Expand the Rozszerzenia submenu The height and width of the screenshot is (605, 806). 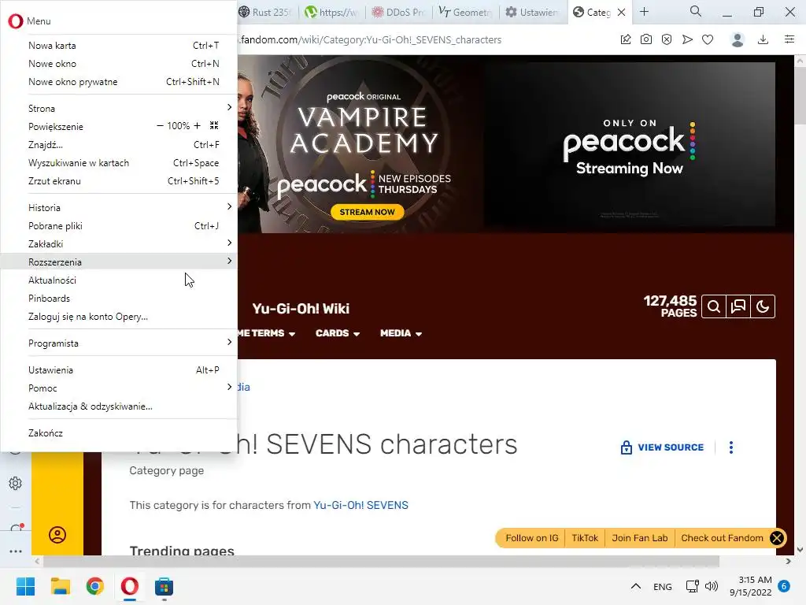pyautogui.click(x=119, y=262)
